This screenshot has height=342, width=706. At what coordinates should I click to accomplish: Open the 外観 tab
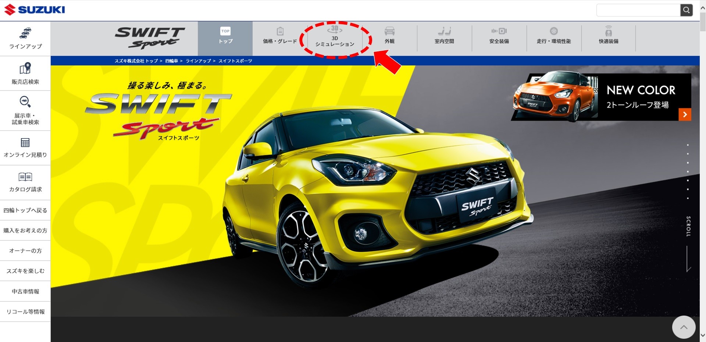click(x=389, y=38)
